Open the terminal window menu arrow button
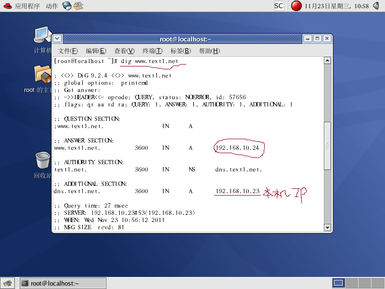This screenshot has width=385, height=289. click(x=57, y=39)
